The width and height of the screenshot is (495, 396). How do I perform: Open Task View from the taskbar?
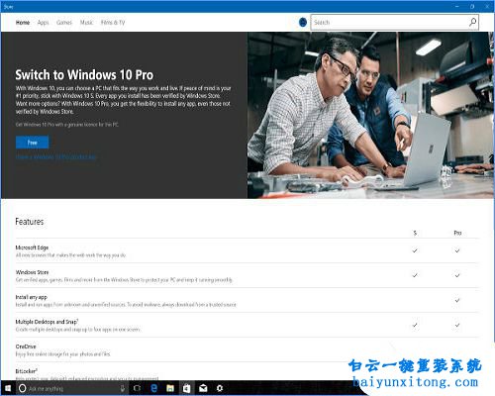coord(137,388)
